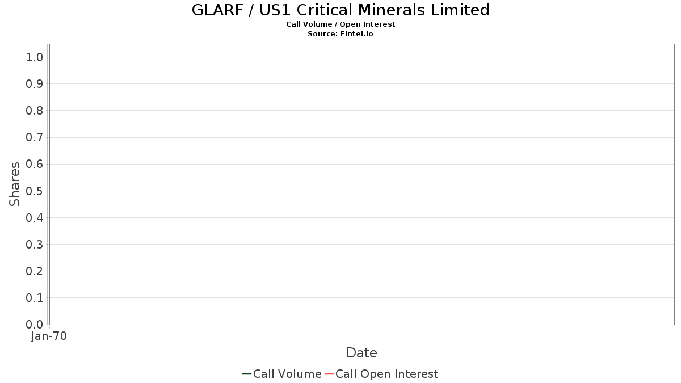This screenshot has height=383, width=681.
Task: Click the GLARF / US1 Critical Minerals title
Action: tap(340, 10)
